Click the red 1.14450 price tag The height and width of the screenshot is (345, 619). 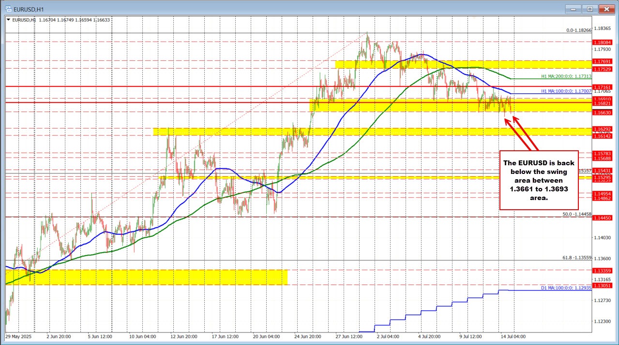click(x=603, y=218)
